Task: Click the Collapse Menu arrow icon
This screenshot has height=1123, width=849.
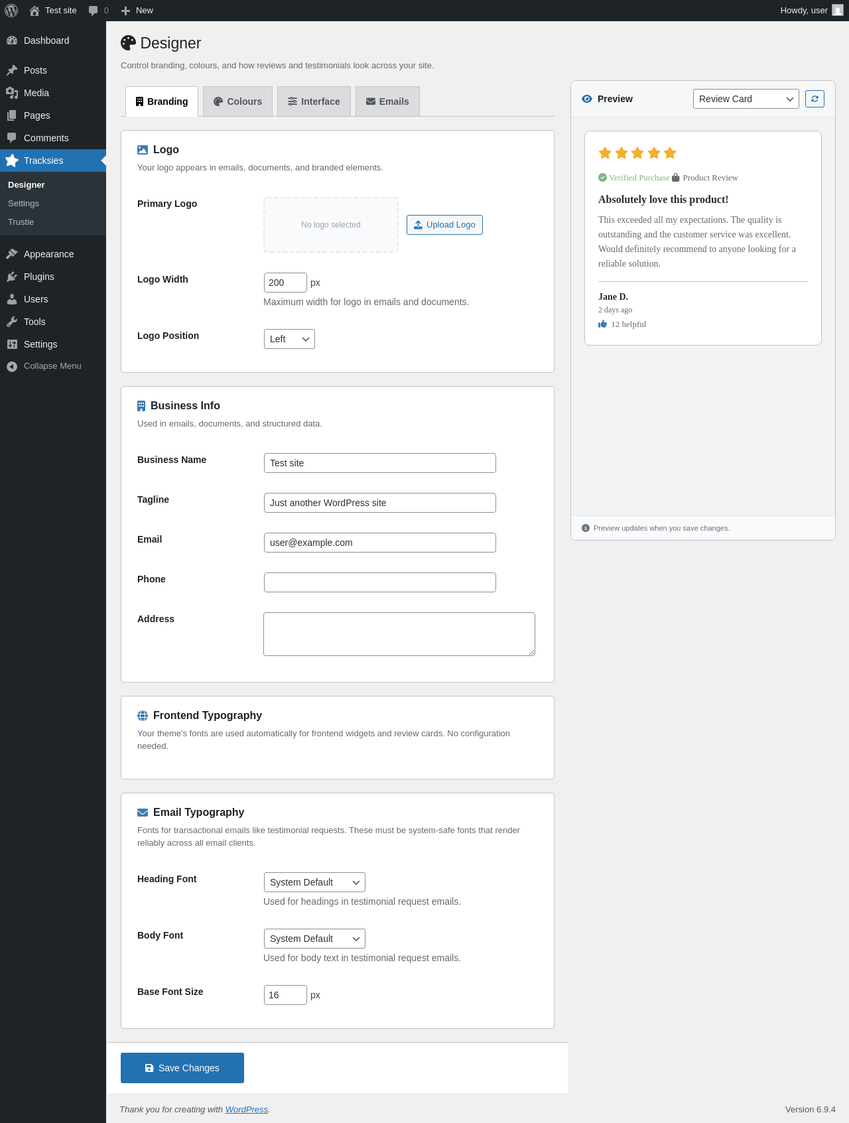Action: click(12, 366)
